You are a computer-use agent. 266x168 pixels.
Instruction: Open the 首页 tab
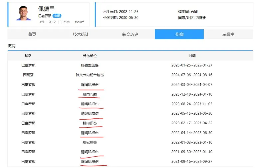pos(32,34)
